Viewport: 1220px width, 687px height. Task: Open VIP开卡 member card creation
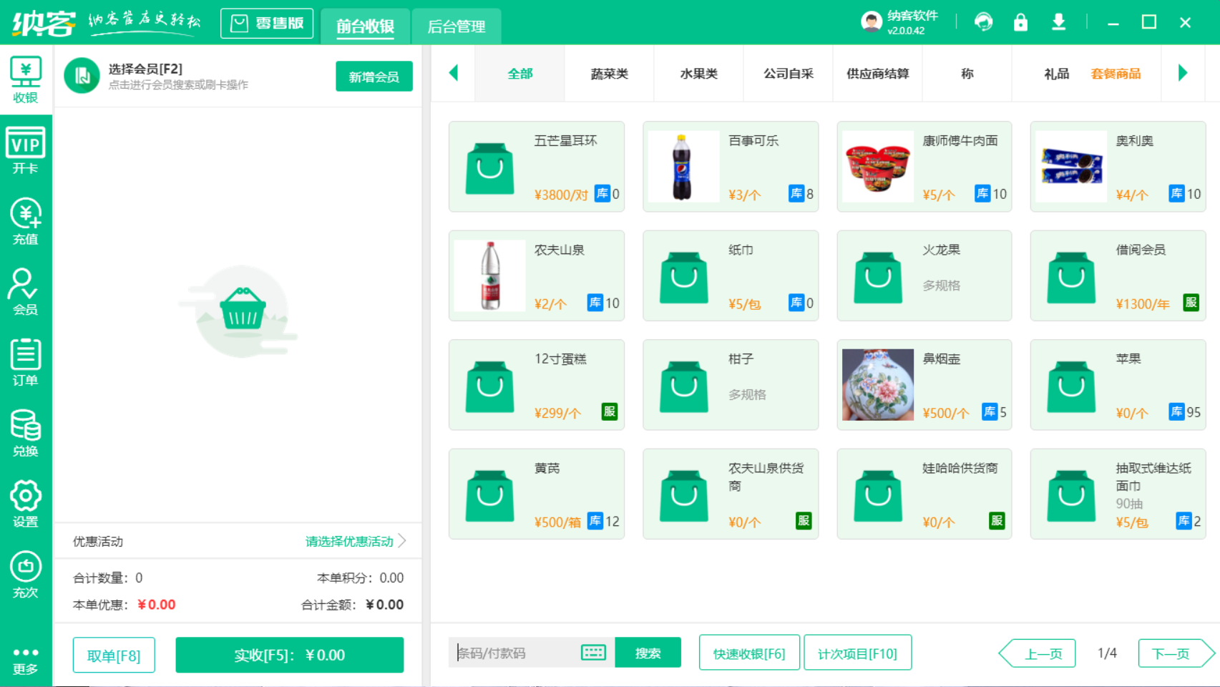point(26,149)
